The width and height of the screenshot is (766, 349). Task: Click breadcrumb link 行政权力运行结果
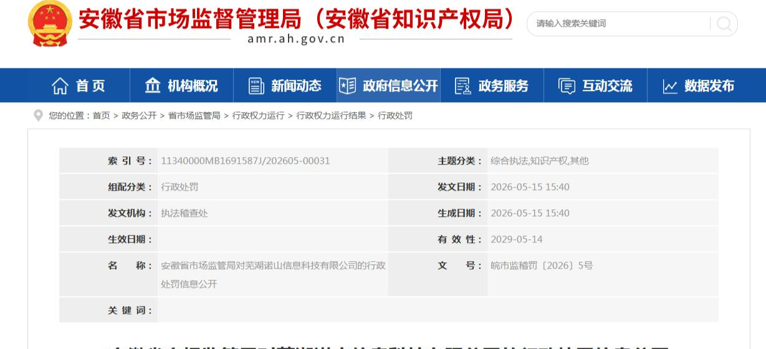pyautogui.click(x=331, y=116)
